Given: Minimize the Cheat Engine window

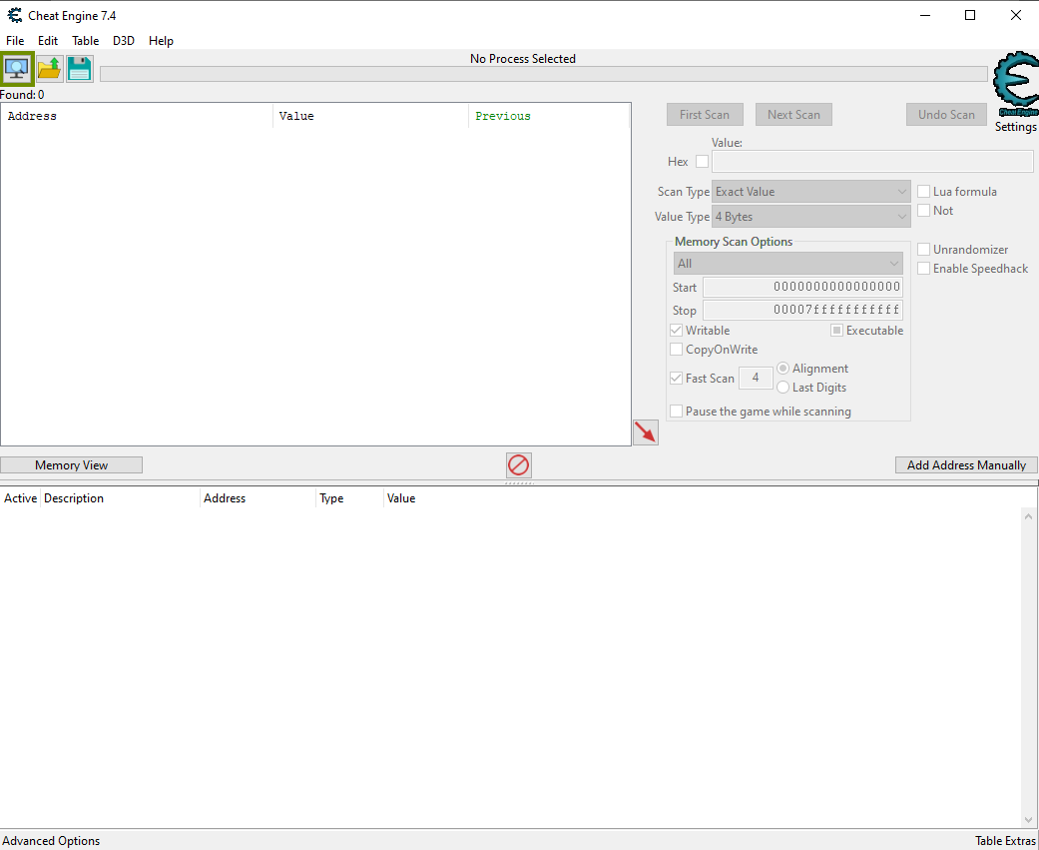Looking at the screenshot, I should (924, 15).
